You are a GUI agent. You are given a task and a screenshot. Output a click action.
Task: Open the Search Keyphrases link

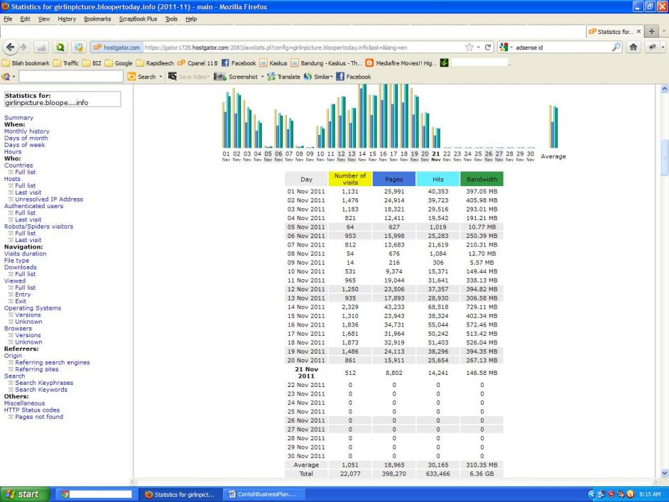44,383
